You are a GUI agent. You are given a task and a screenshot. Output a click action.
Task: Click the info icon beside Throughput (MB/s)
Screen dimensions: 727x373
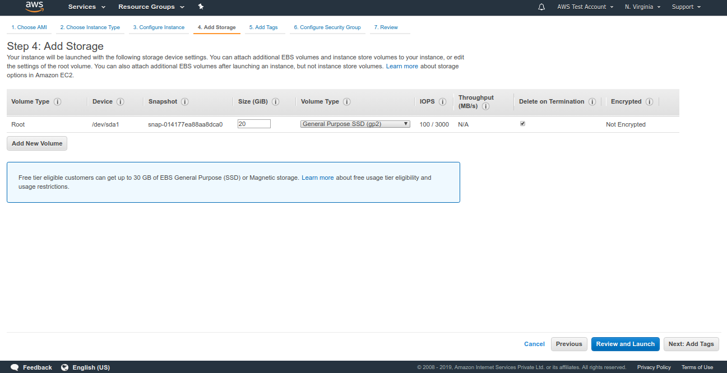pos(485,106)
